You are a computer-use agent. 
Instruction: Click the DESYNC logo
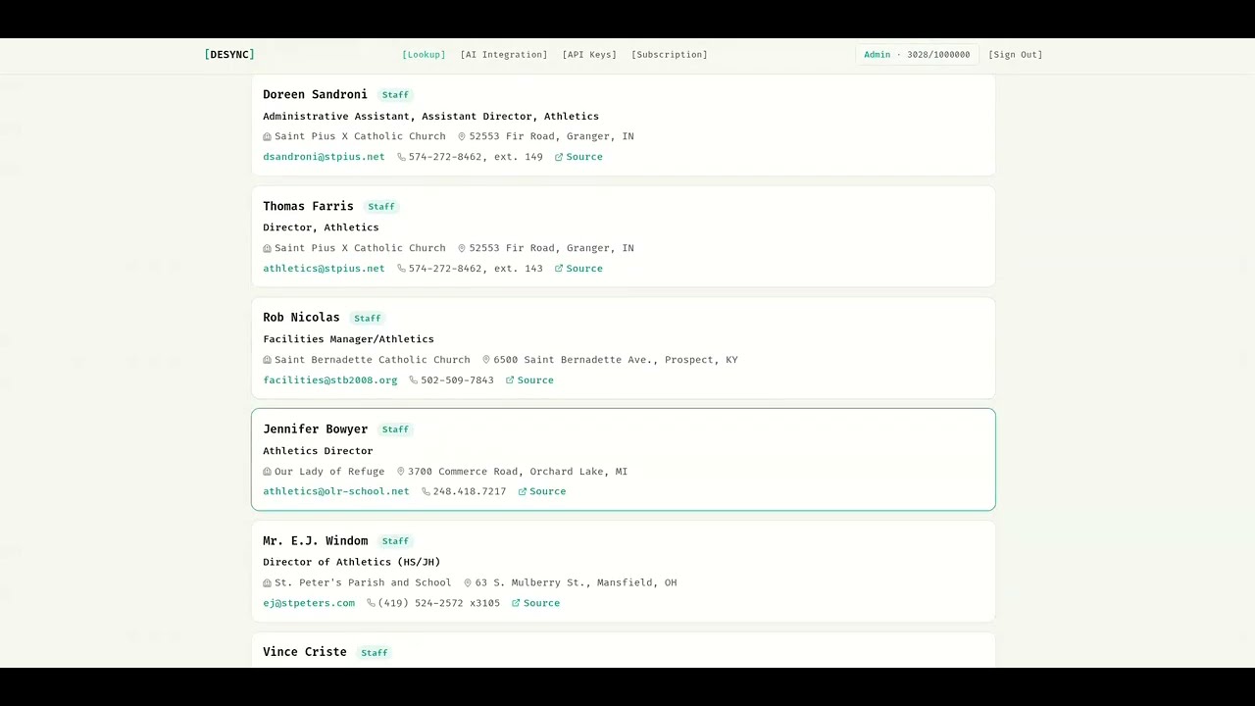click(x=229, y=55)
